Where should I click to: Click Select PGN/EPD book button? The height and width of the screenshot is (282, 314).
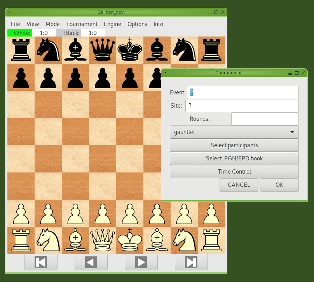click(x=234, y=158)
